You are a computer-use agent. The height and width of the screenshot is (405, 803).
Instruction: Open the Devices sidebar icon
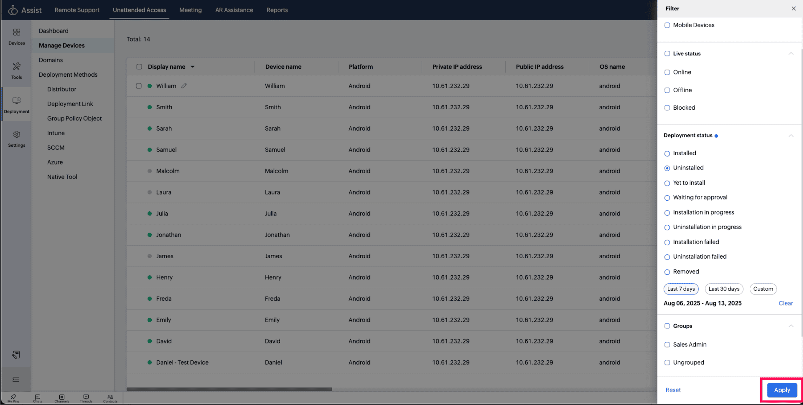(x=17, y=36)
